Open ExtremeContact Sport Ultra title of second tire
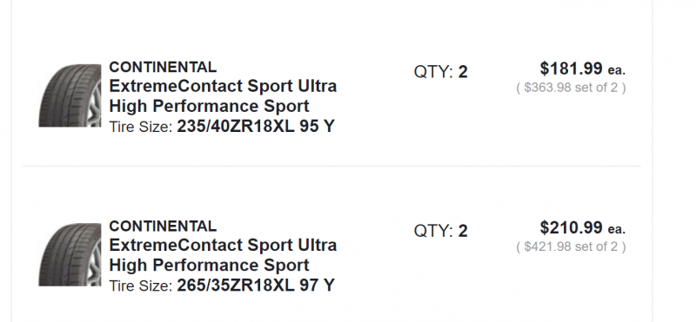Screen dimensions: 696x322 point(223,245)
